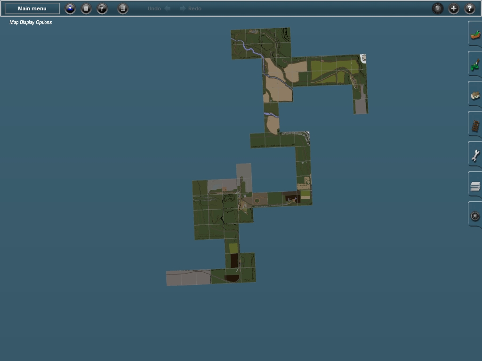Open the Track tab
The height and width of the screenshot is (361, 482).
click(475, 125)
